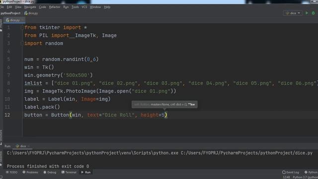Screen dimensions: 318x179
Task: Click 'Process finished with exit code 0' text
Action: 48,167
